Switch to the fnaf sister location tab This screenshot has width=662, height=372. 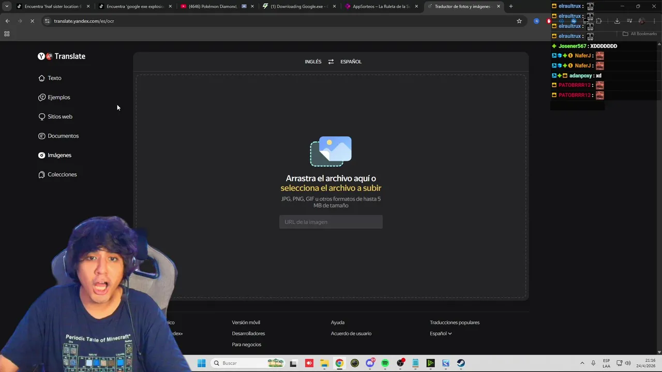(x=53, y=6)
